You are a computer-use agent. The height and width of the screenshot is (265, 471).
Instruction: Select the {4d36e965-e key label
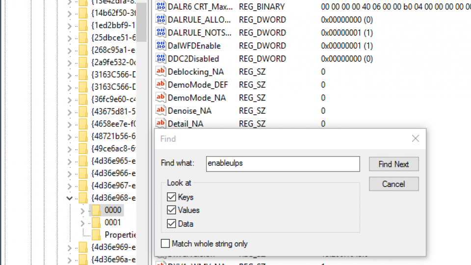(113, 161)
